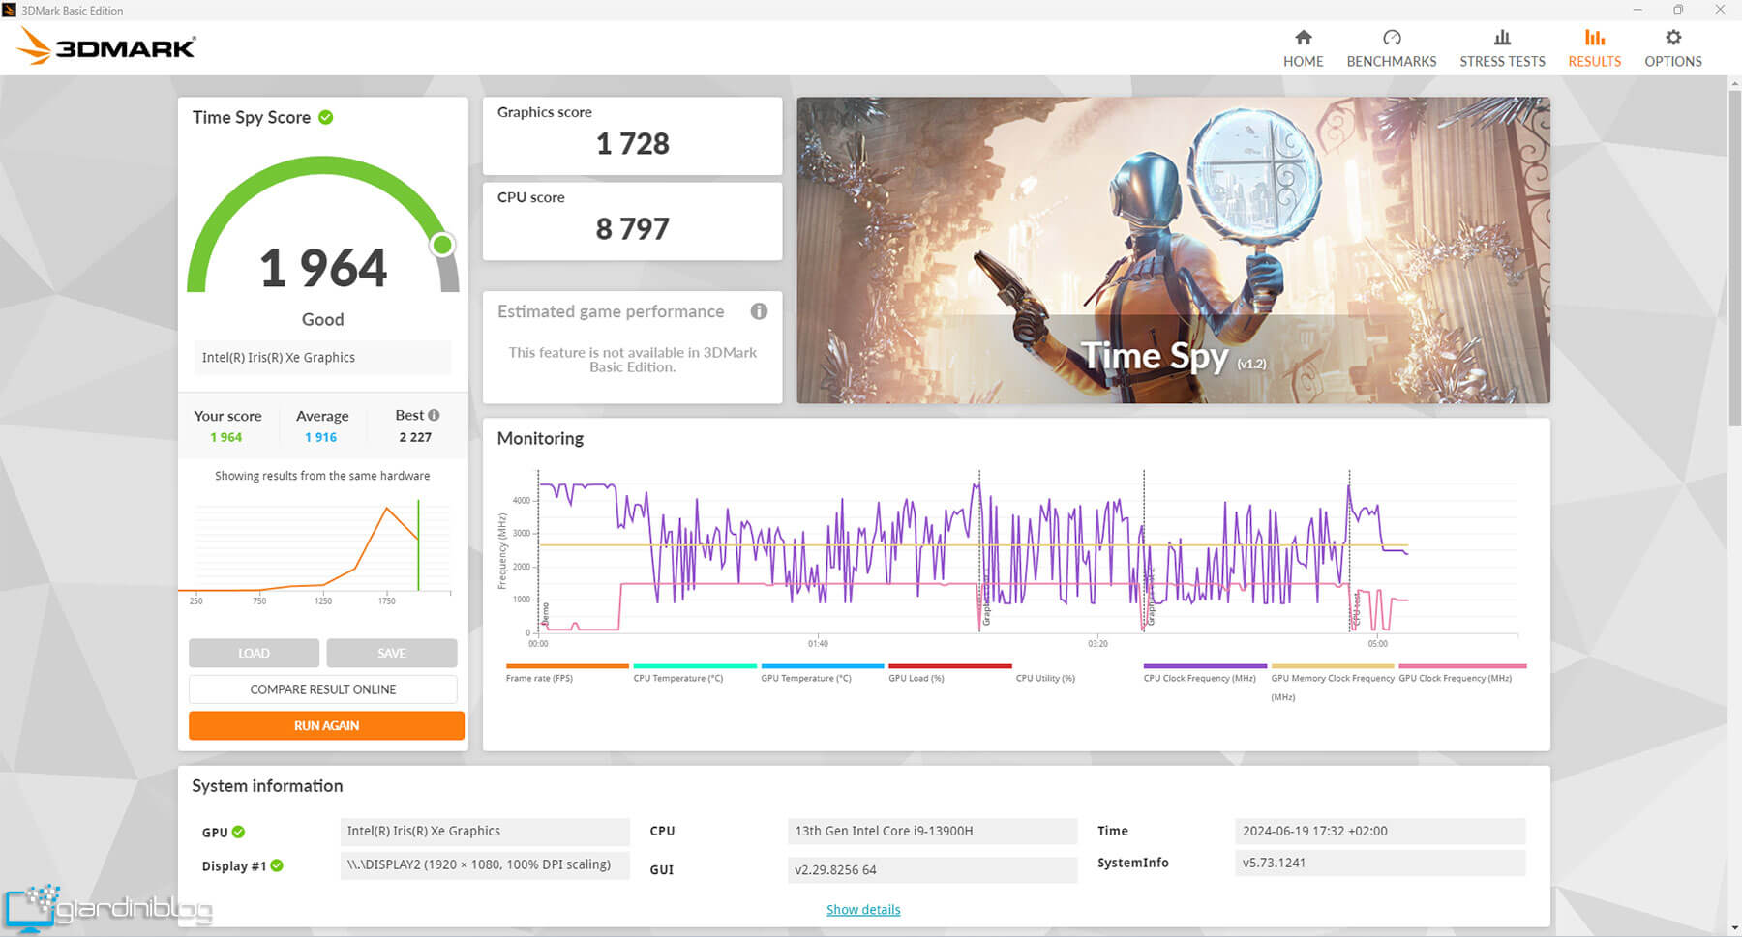Click the large 1 964 score

point(322,268)
